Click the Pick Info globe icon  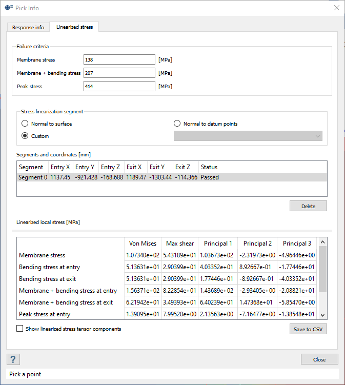click(9, 8)
